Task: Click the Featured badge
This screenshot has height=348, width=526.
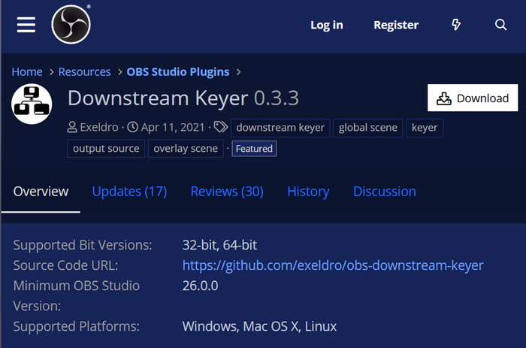Action: [254, 148]
